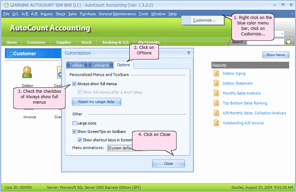Screen dimensions: 296x192
Task: Click the Top Bottom Sales Ranking icon
Action: [216, 103]
